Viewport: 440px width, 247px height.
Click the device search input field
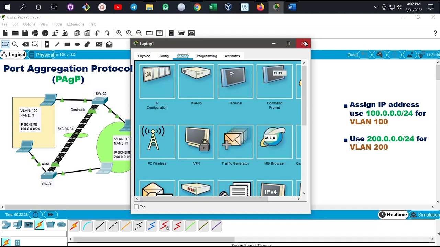[x=33, y=234]
